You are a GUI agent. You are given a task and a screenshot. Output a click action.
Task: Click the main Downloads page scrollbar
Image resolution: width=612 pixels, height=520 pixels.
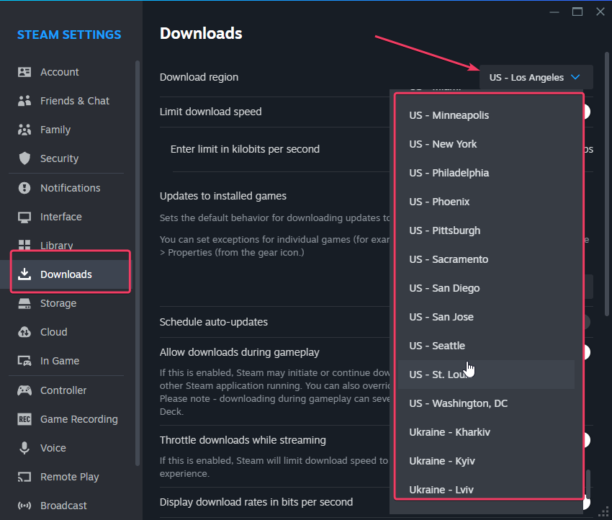pos(606,184)
